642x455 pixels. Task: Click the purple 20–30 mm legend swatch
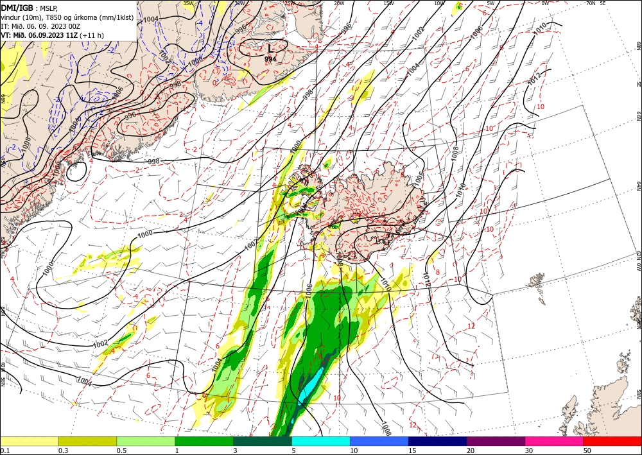click(x=496, y=441)
